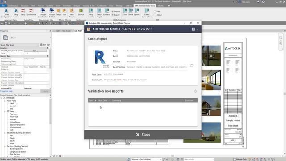Open Help in the BIT ribbon panel
This screenshot has width=286, height=161.
157,11
